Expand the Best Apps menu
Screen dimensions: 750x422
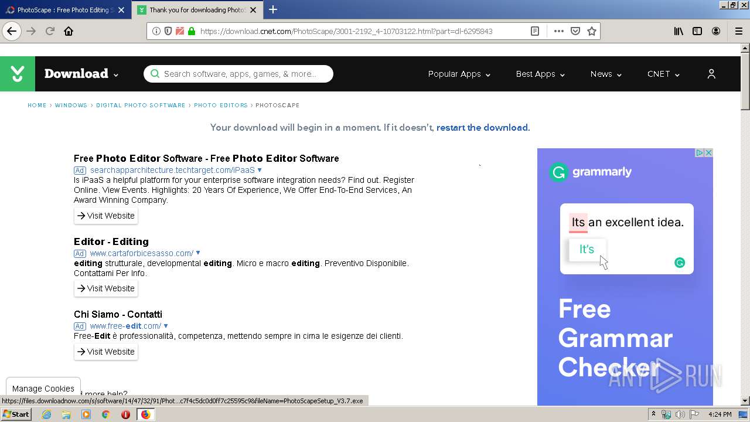pos(540,74)
